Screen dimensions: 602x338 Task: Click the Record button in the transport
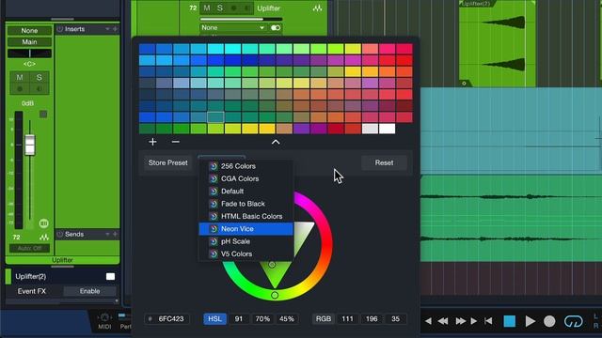tap(549, 321)
